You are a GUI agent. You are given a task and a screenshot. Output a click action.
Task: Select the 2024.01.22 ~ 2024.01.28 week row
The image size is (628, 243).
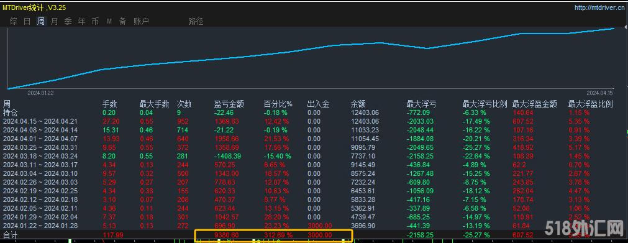click(314, 226)
